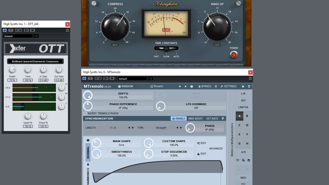
Task: Click the LFO OVERRIDE knob
Action: tap(161, 106)
